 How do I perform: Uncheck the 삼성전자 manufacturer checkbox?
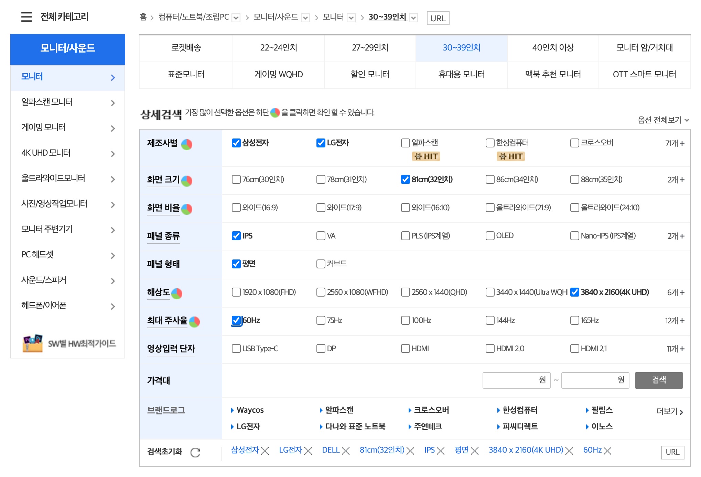tap(236, 143)
